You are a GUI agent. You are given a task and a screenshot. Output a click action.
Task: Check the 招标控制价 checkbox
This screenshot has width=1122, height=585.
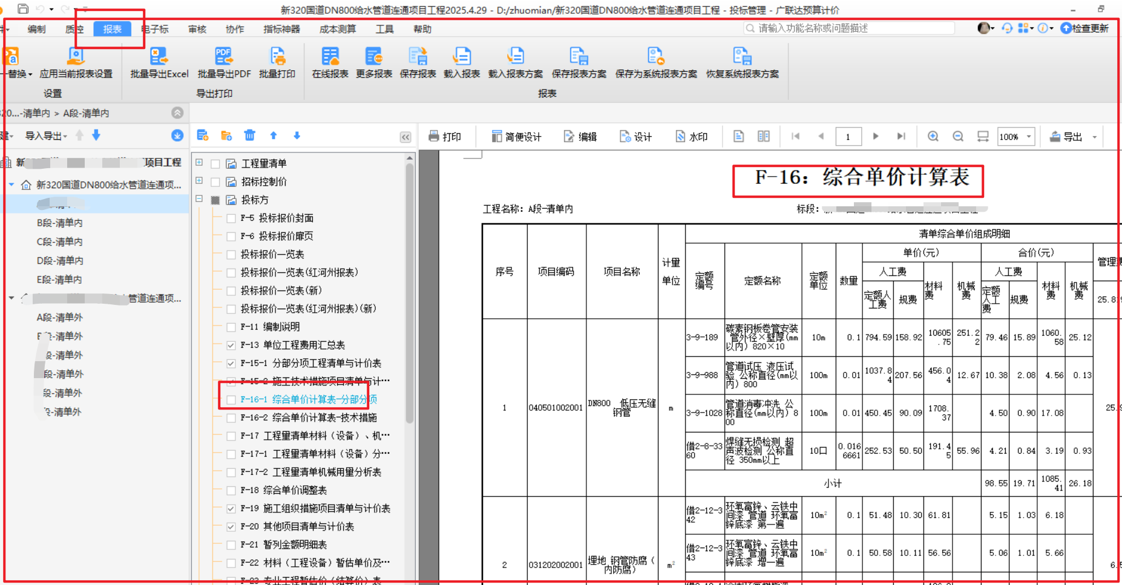[215, 181]
